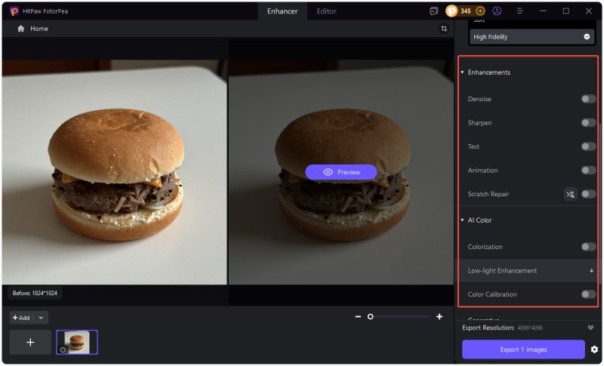Click the Preview button
Screen dimensions: 604x366
pos(341,172)
